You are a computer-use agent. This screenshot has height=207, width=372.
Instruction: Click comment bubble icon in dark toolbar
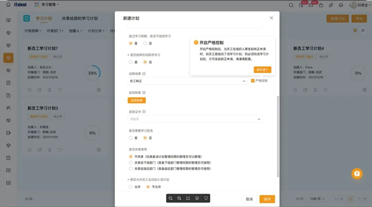(x=206, y=198)
